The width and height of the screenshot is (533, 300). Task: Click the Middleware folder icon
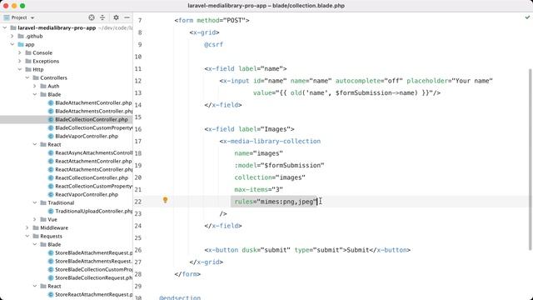click(36, 227)
